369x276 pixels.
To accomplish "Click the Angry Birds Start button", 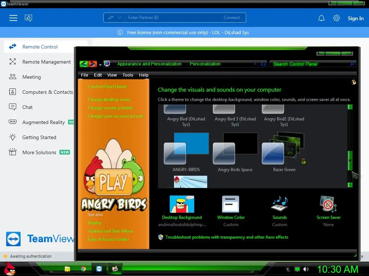I will [x=10, y=269].
